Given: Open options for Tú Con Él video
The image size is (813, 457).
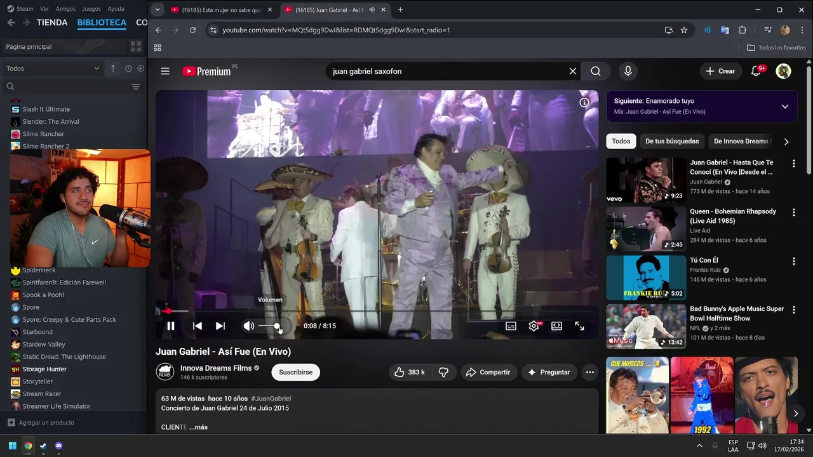Looking at the screenshot, I should (x=793, y=261).
